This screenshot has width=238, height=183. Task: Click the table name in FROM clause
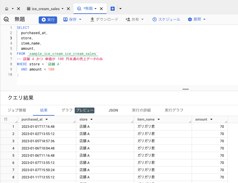point(63,54)
